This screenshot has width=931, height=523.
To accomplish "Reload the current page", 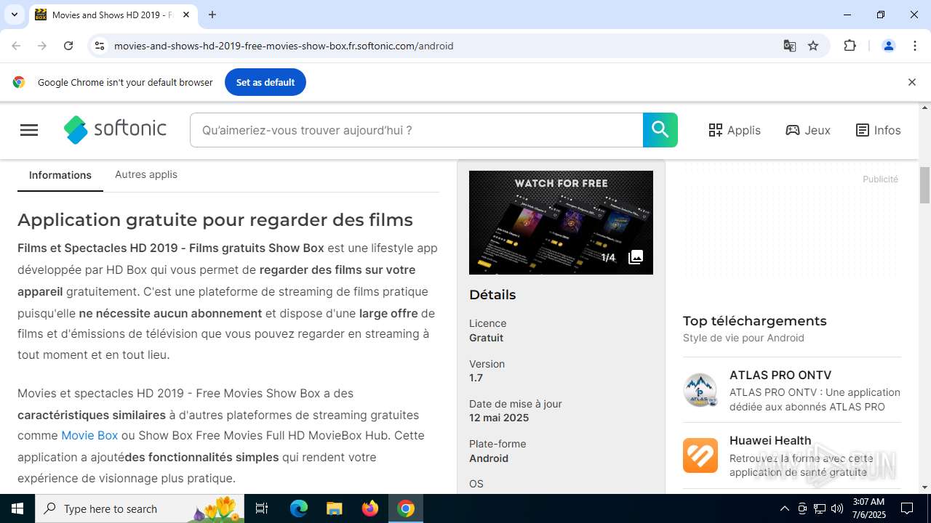I will tap(68, 46).
